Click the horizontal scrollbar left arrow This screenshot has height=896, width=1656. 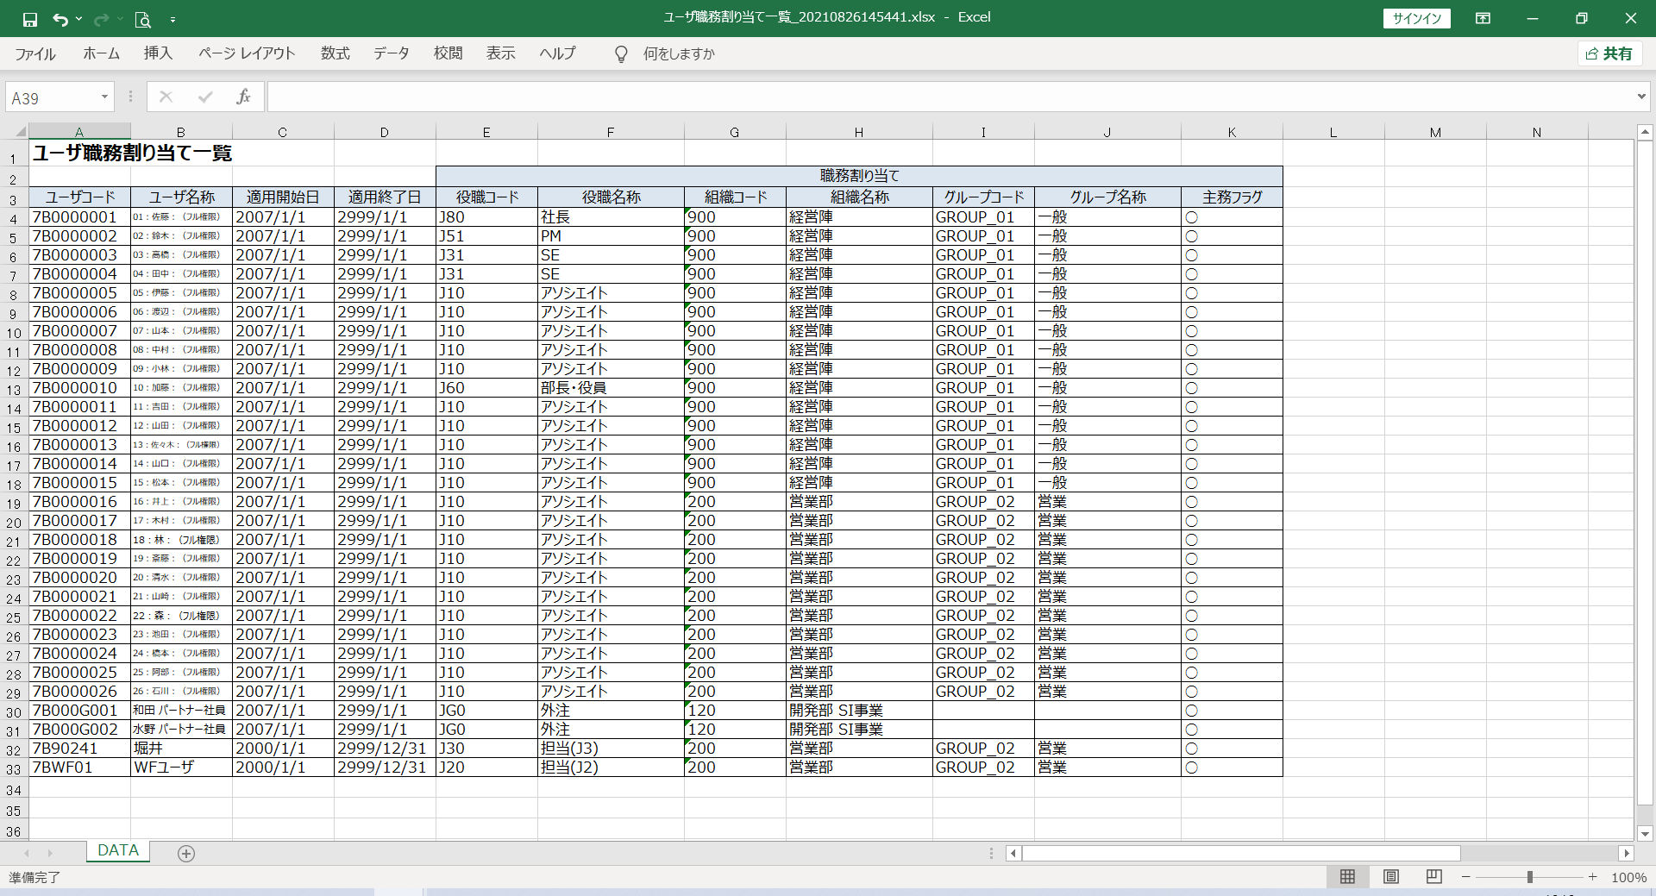coord(1013,853)
